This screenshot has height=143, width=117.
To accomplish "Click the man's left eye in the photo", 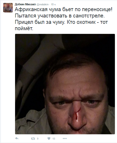I will tap(92, 102).
